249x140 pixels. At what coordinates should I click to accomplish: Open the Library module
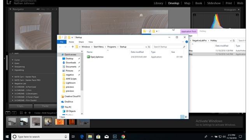158,3
